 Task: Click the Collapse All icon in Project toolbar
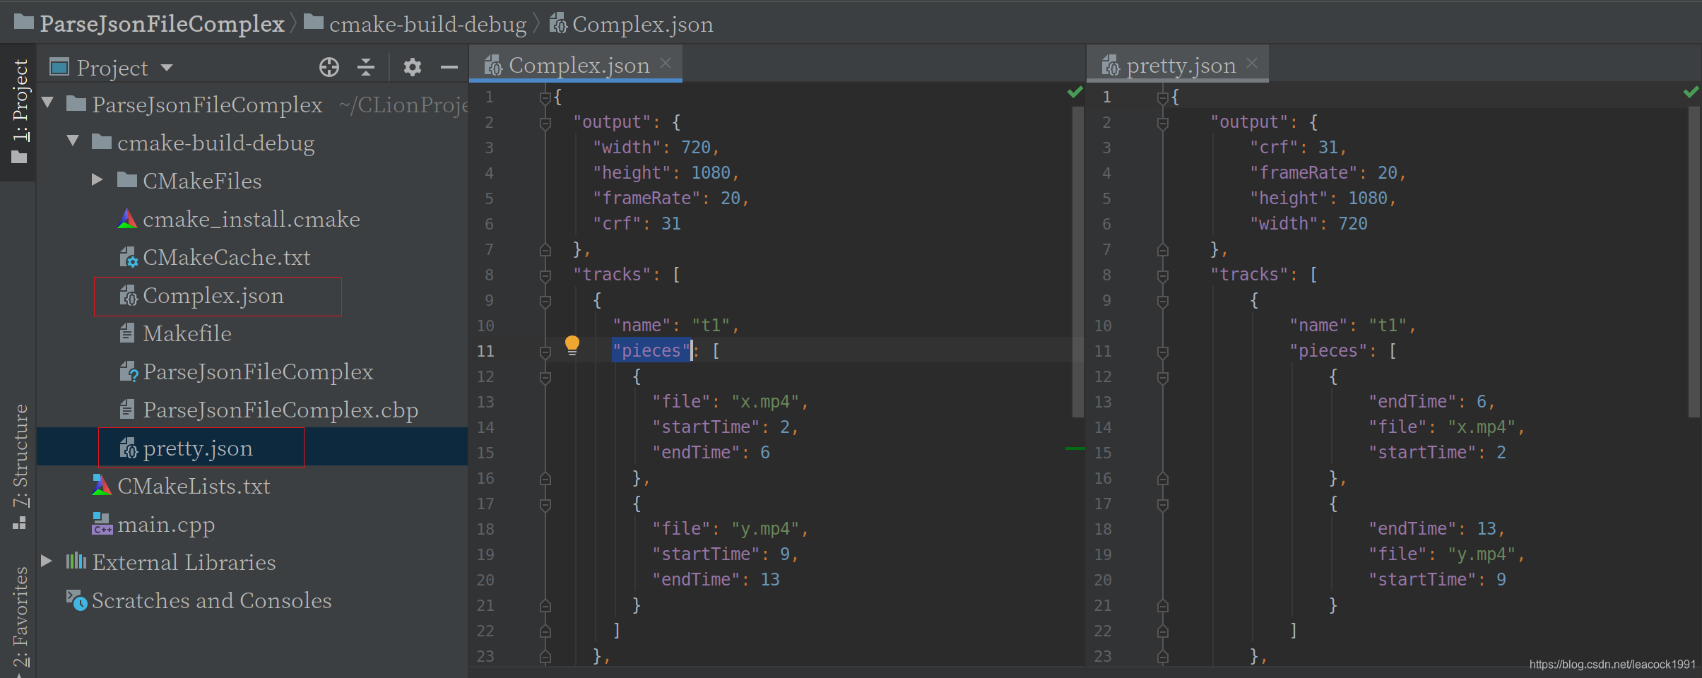pos(366,67)
